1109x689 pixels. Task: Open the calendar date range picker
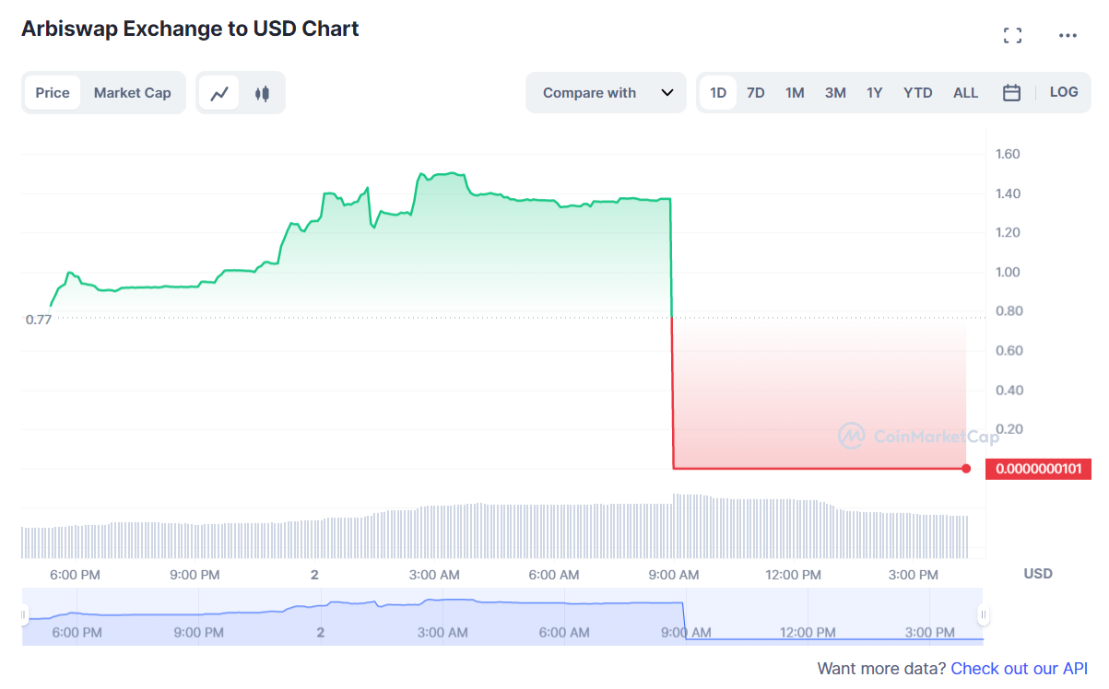tap(1011, 93)
